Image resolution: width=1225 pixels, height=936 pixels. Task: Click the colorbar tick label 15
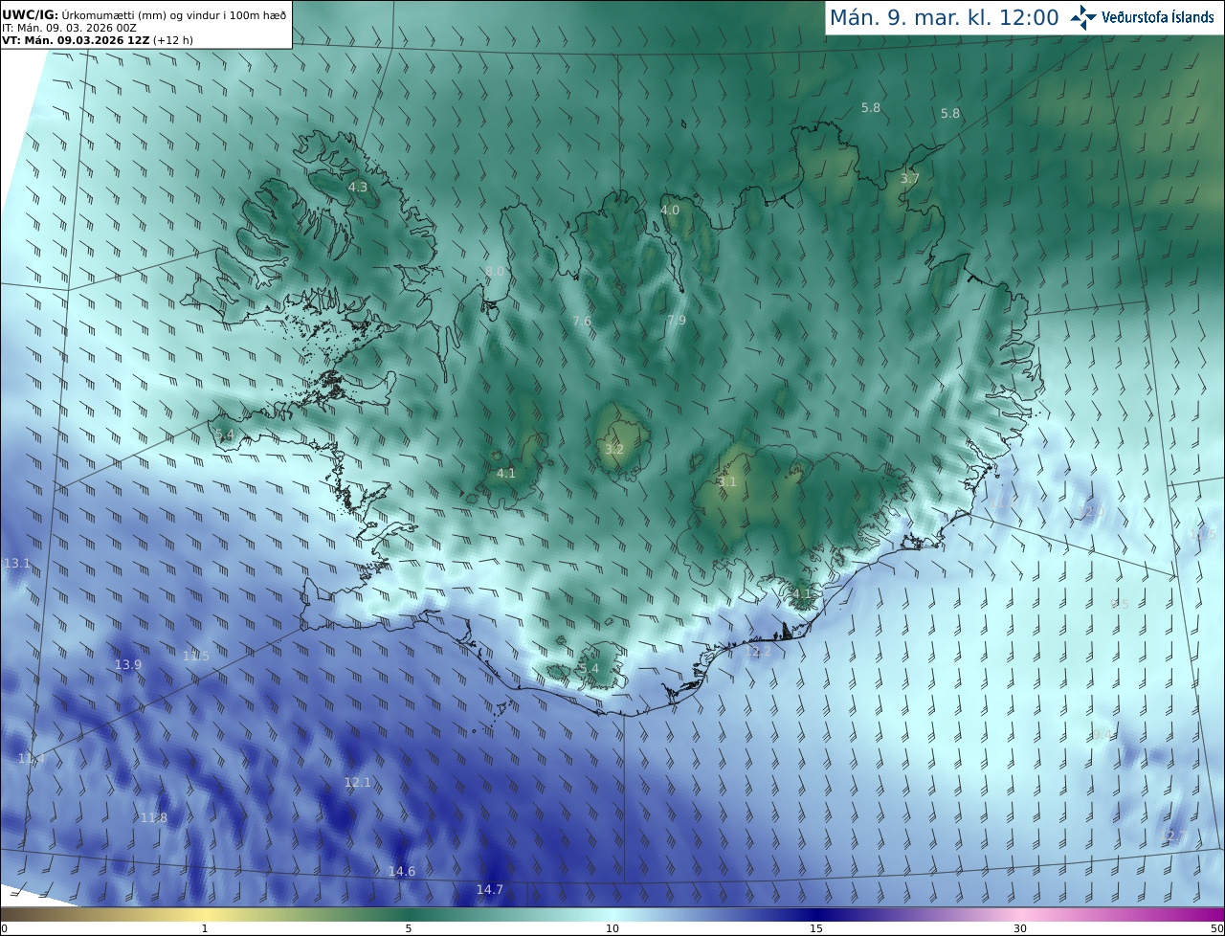(x=816, y=928)
